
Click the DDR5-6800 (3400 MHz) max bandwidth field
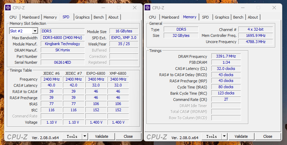click(x=63, y=38)
